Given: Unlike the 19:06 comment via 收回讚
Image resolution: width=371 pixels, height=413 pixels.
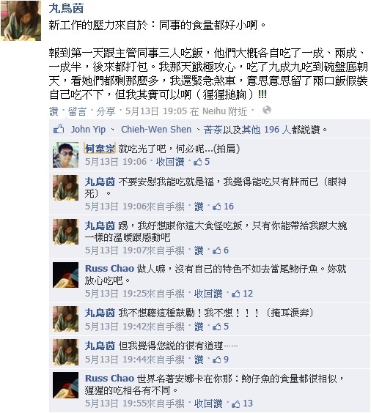Looking at the screenshot, I should pyautogui.click(x=170, y=162).
